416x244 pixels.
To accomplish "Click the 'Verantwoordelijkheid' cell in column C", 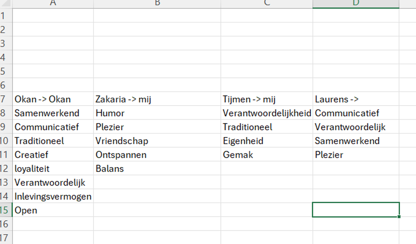I will (x=267, y=113).
